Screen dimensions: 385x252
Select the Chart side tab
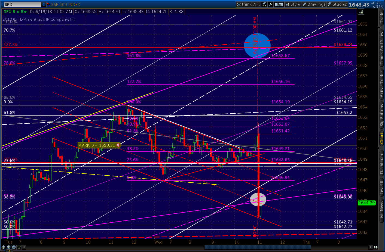(382, 138)
